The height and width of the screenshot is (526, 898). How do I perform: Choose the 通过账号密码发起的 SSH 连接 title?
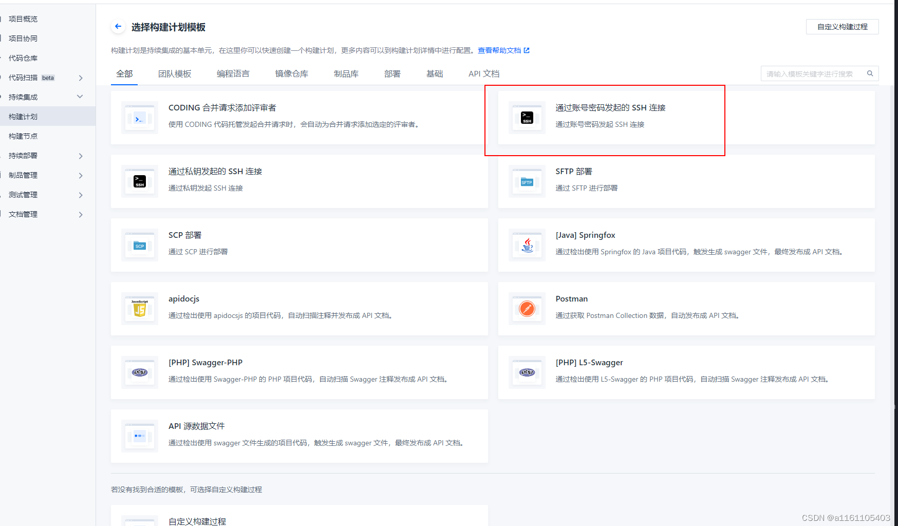[x=611, y=107]
